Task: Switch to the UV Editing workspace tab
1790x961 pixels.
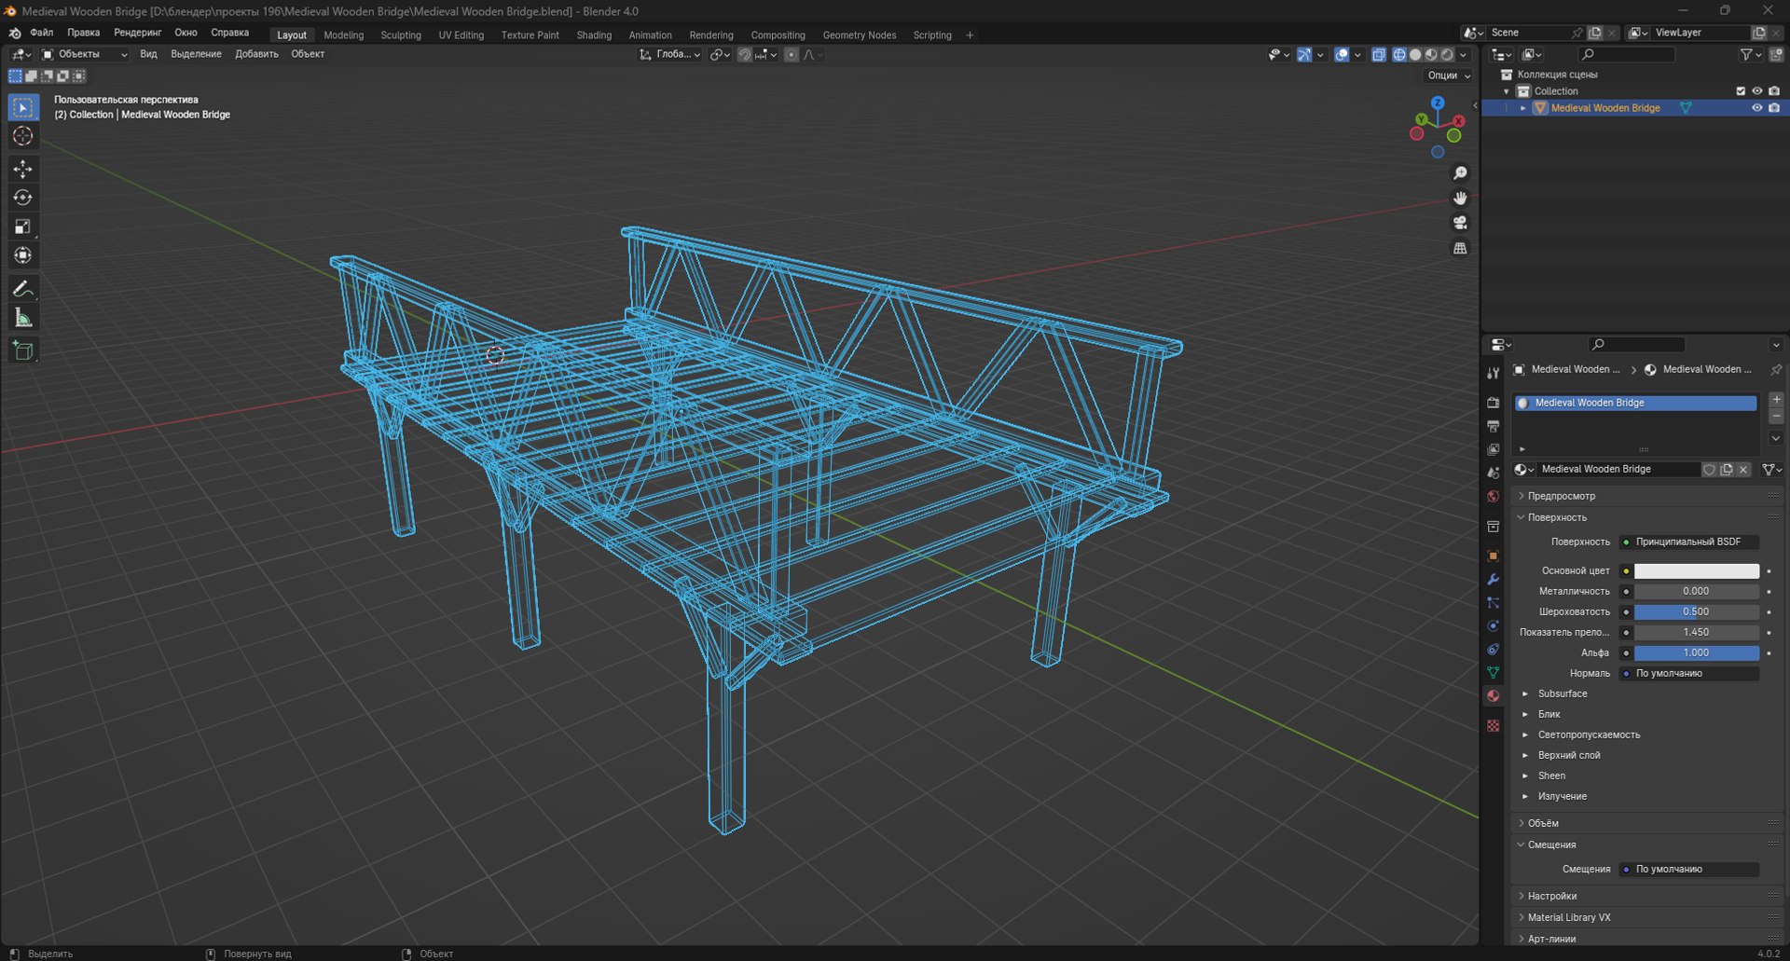Action: click(461, 35)
